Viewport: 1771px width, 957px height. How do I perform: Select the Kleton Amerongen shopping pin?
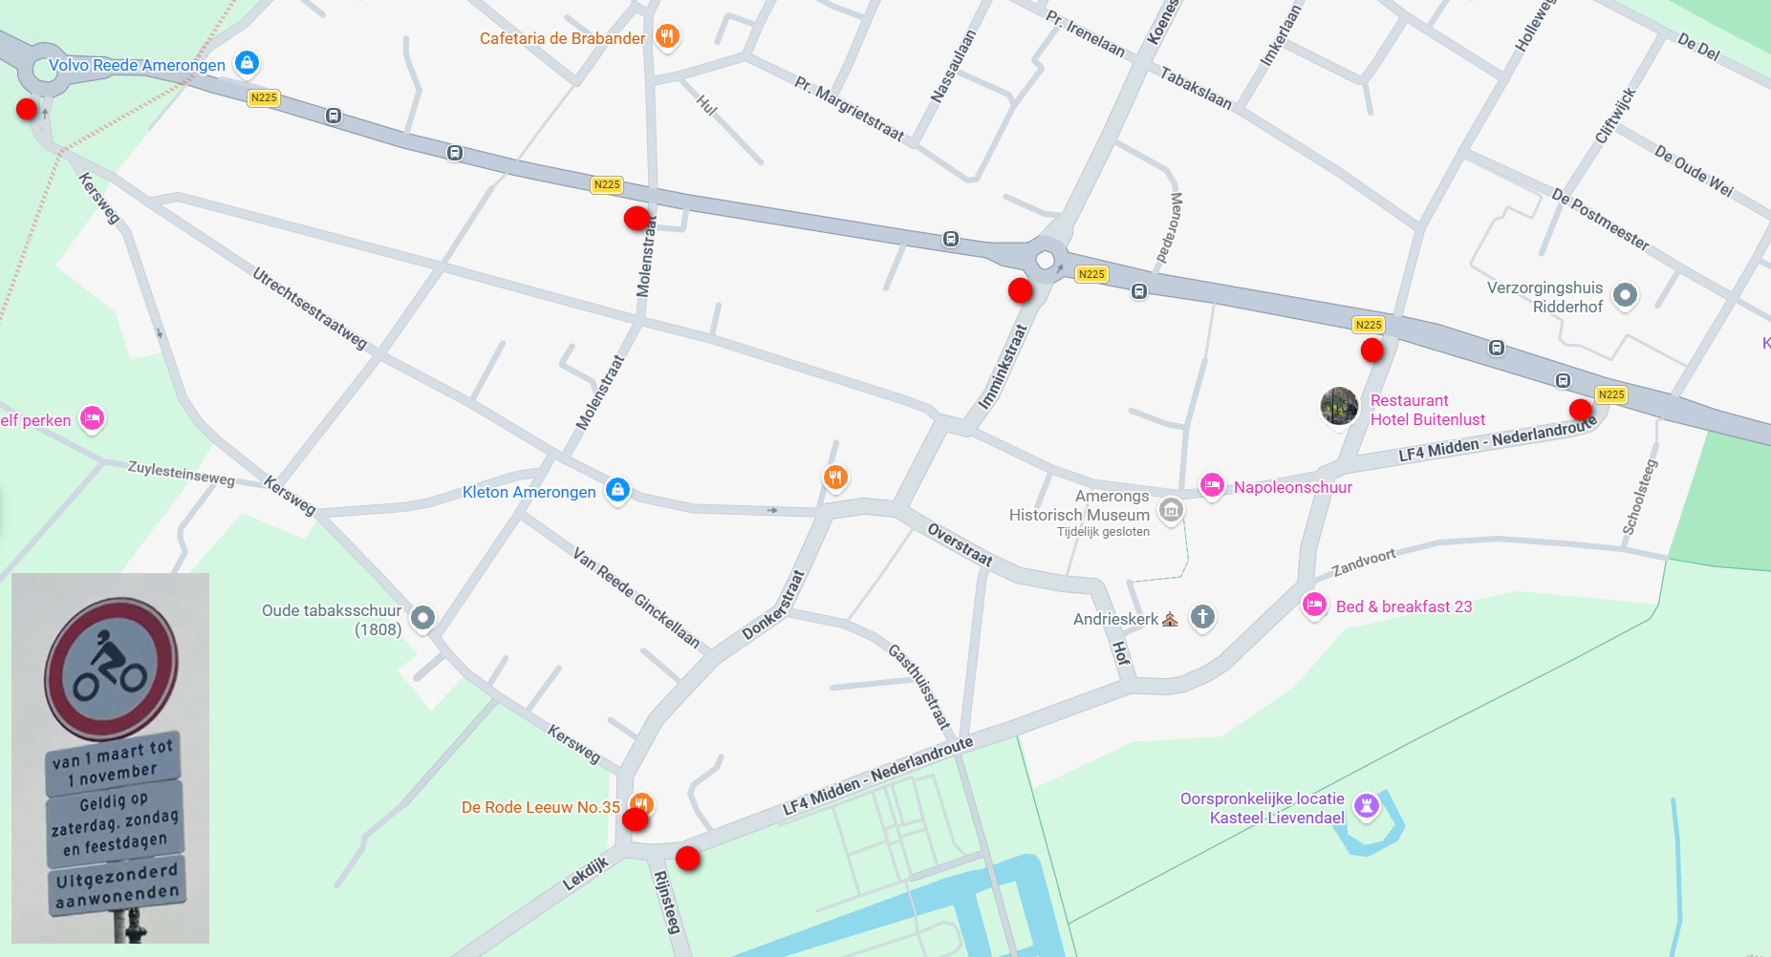coord(617,491)
